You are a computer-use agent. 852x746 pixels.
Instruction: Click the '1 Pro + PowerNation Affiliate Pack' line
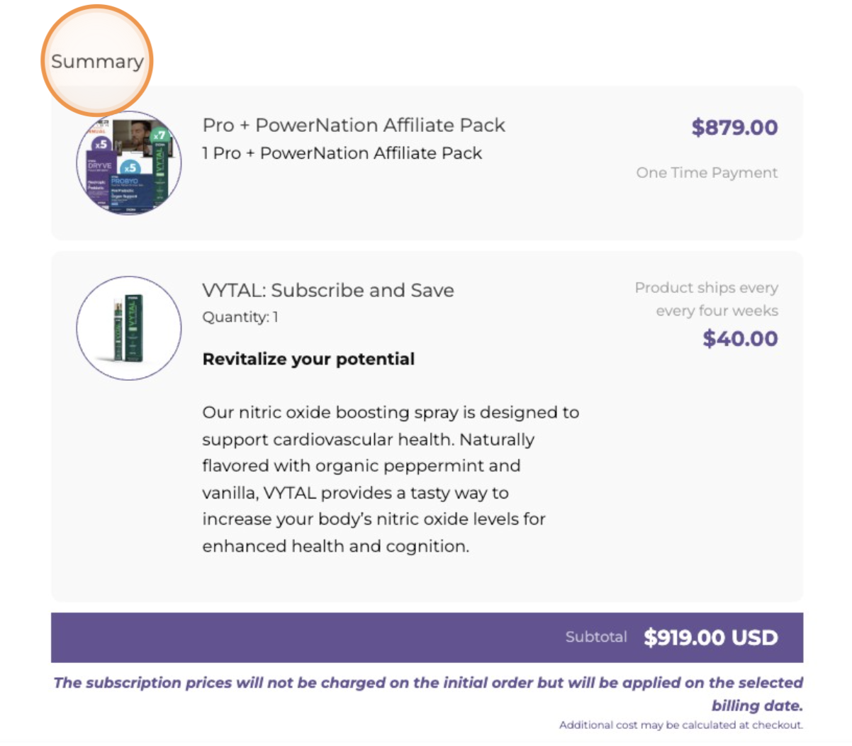point(342,153)
